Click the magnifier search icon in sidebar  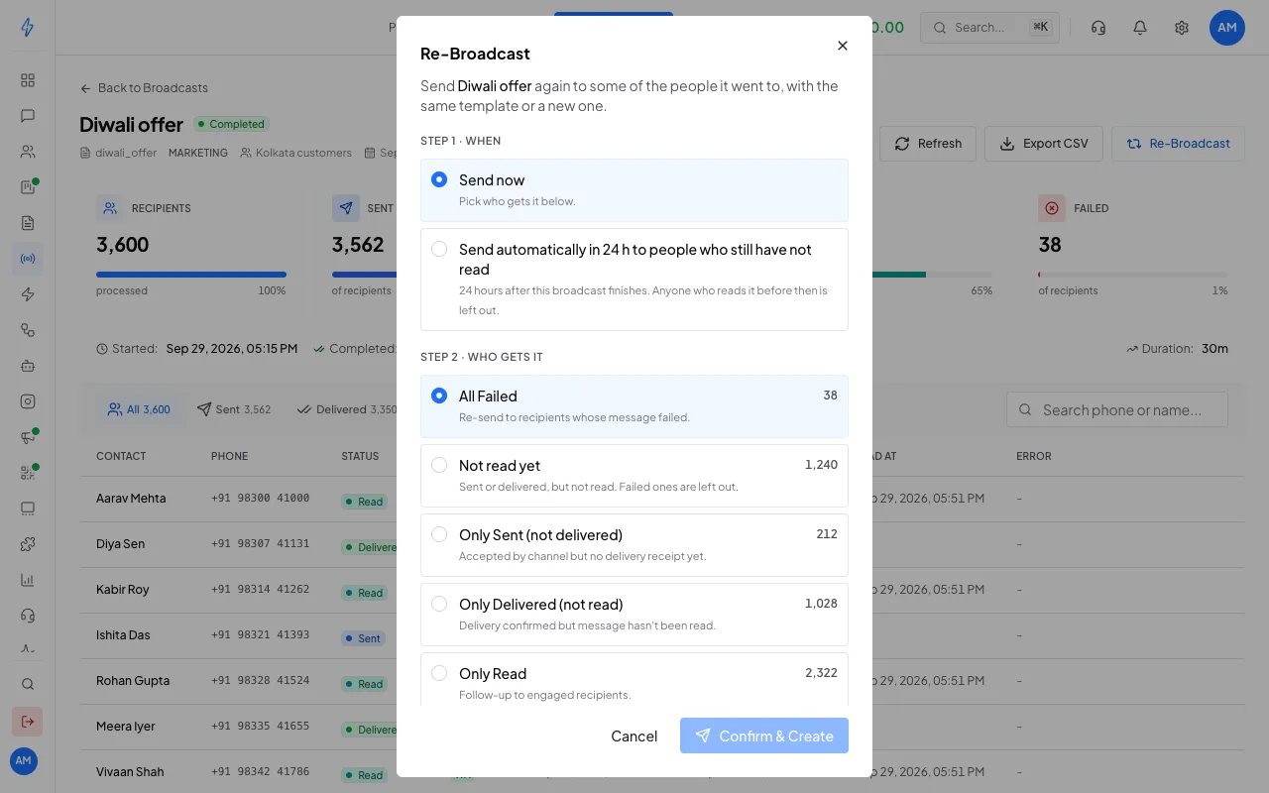[28, 684]
